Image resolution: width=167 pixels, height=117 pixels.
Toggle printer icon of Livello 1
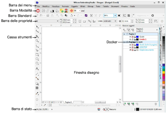click(133, 39)
